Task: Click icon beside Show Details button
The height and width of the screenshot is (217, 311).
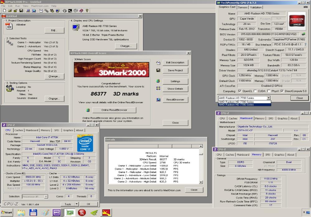Action: click(158, 88)
